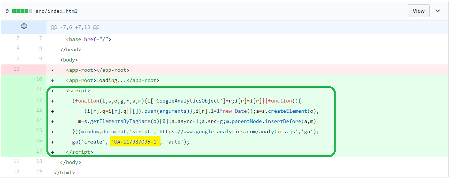Click the closing </script> tag line
449x179 pixels.
tap(79, 152)
